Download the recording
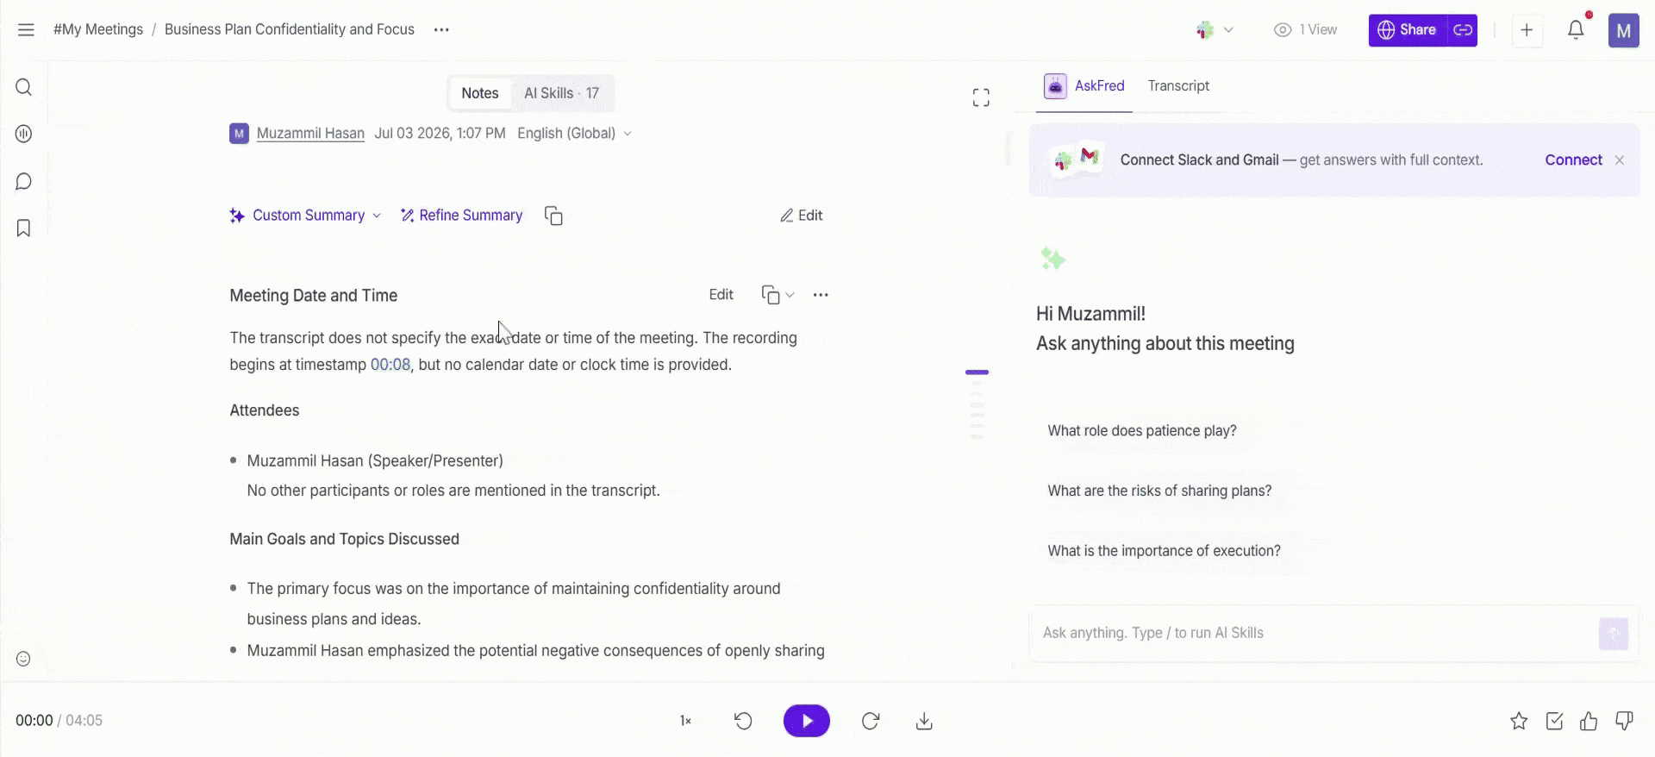The image size is (1655, 757). [924, 721]
